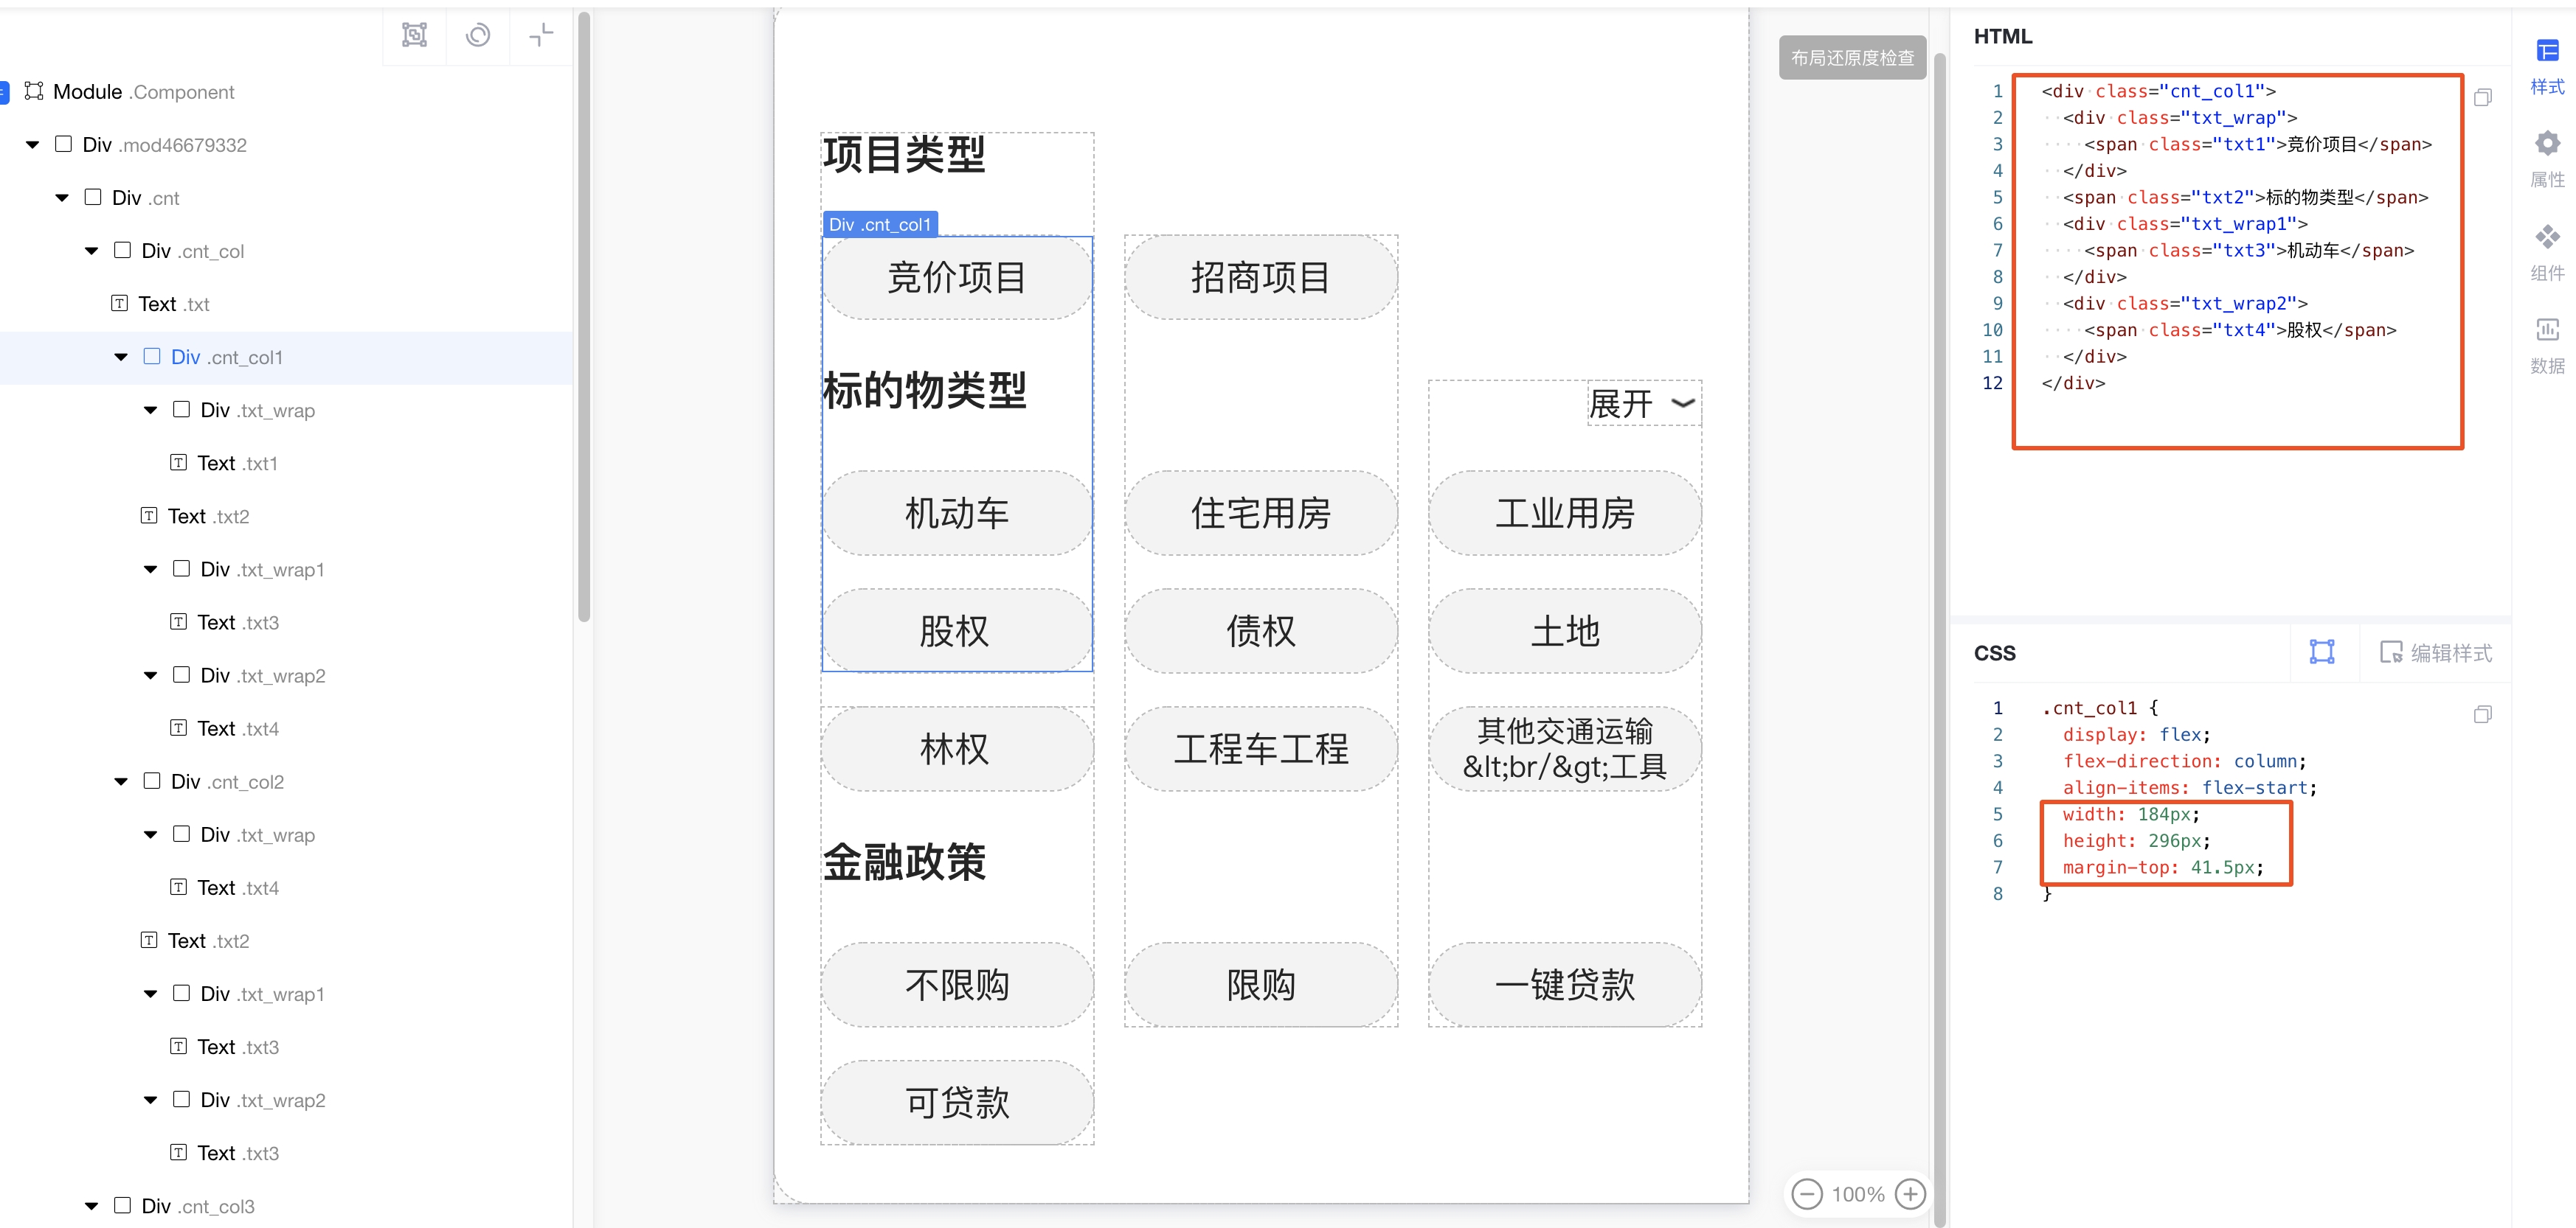Screen dimensions: 2576x1228
Task: Expand the 展开 dropdown chevron on canvas
Action: click(x=1683, y=404)
